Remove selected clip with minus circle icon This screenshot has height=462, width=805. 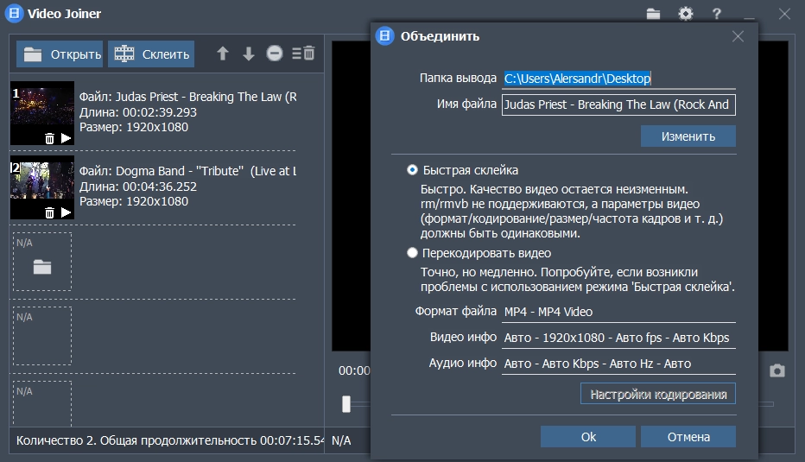point(275,54)
